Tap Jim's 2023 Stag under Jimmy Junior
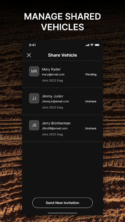The width and height of the screenshot is (125, 222). [52, 107]
